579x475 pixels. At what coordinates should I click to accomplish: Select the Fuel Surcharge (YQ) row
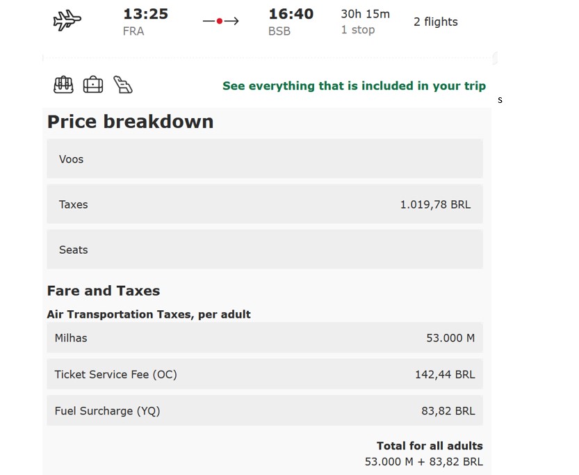264,411
